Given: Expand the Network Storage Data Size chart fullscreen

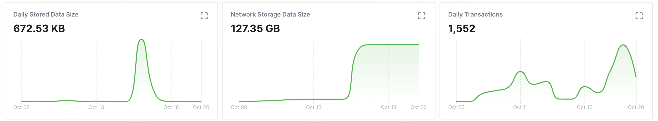Looking at the screenshot, I should [421, 16].
